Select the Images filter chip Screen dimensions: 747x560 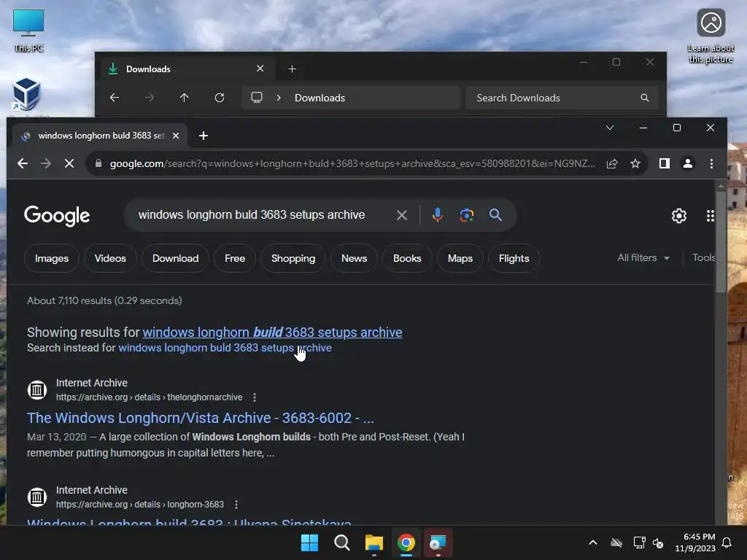[52, 258]
